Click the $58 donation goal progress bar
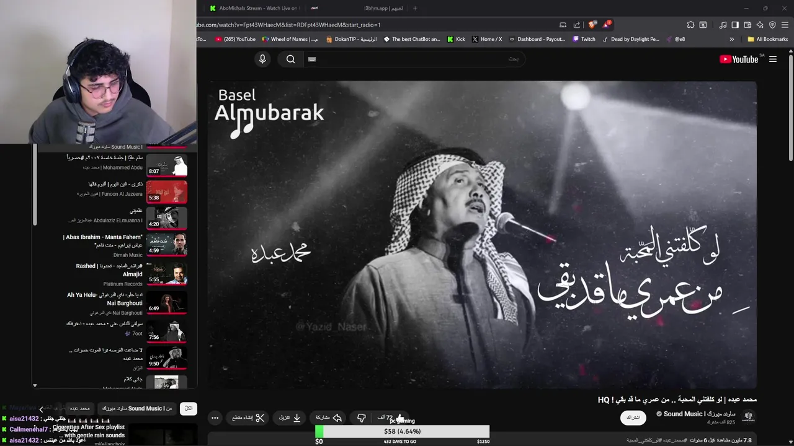Image resolution: width=794 pixels, height=446 pixels. pos(402,431)
